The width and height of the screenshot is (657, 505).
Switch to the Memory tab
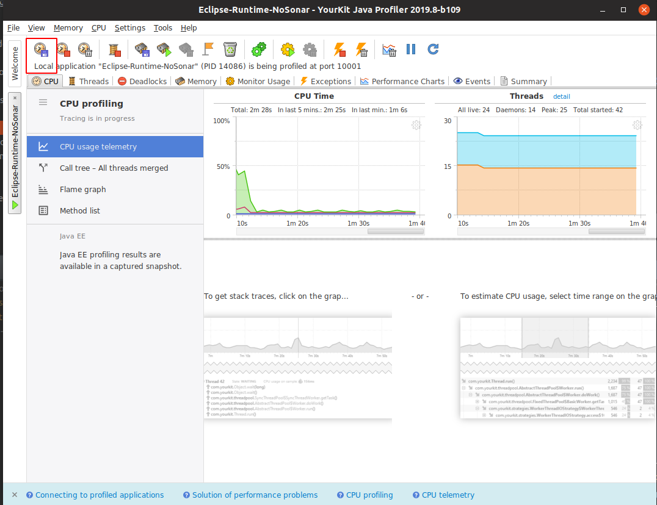(x=195, y=81)
